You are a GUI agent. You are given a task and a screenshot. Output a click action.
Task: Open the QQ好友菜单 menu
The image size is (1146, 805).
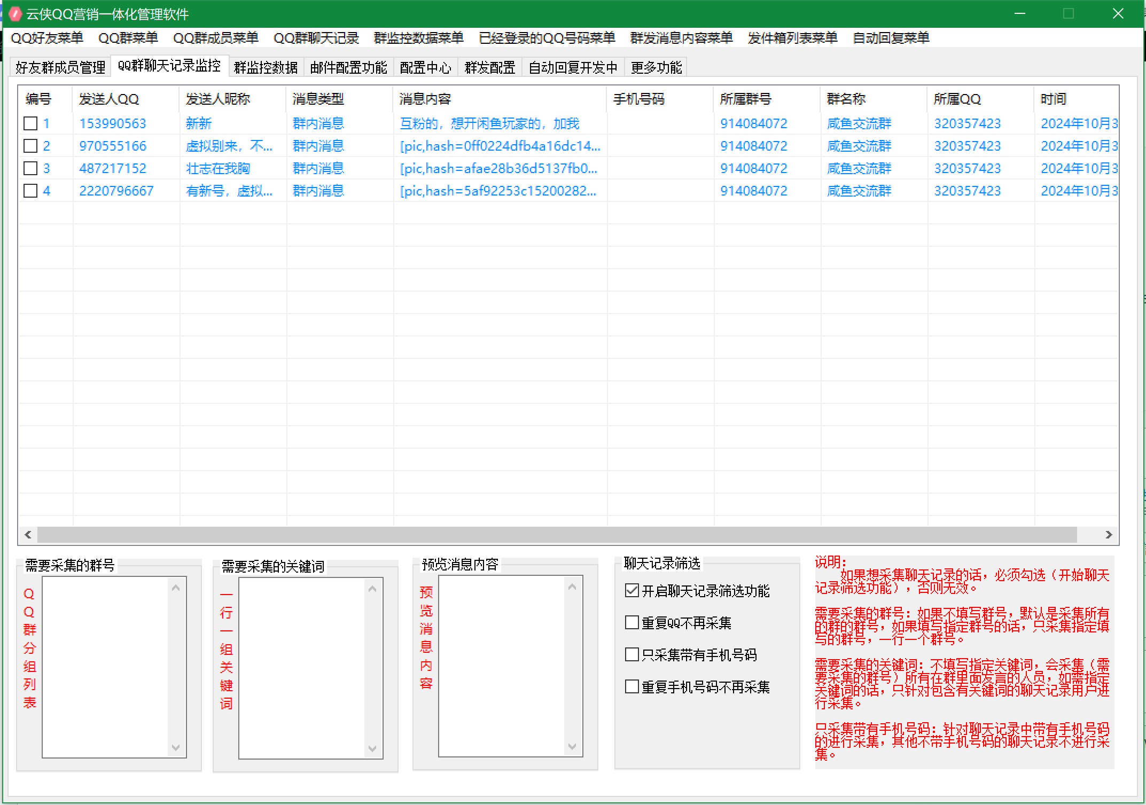(x=47, y=38)
